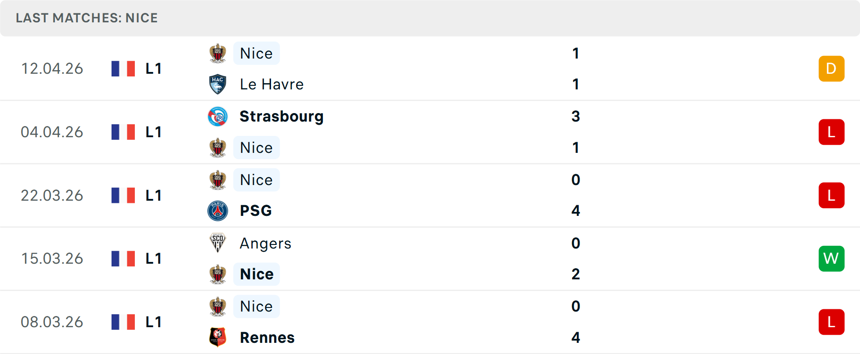Click the PSG club crest
The height and width of the screenshot is (354, 860).
point(218,211)
